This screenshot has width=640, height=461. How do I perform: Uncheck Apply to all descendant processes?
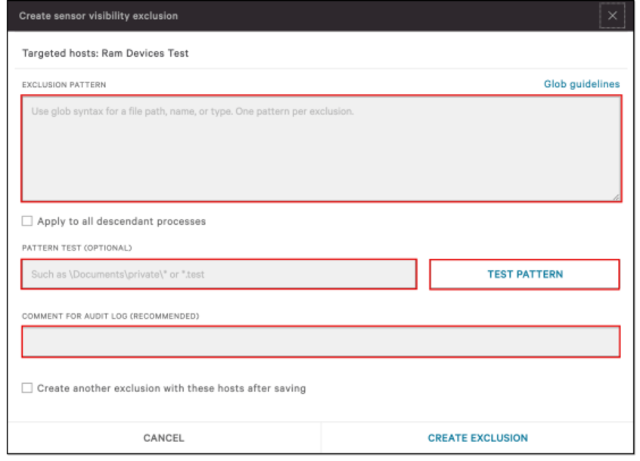pyautogui.click(x=27, y=220)
